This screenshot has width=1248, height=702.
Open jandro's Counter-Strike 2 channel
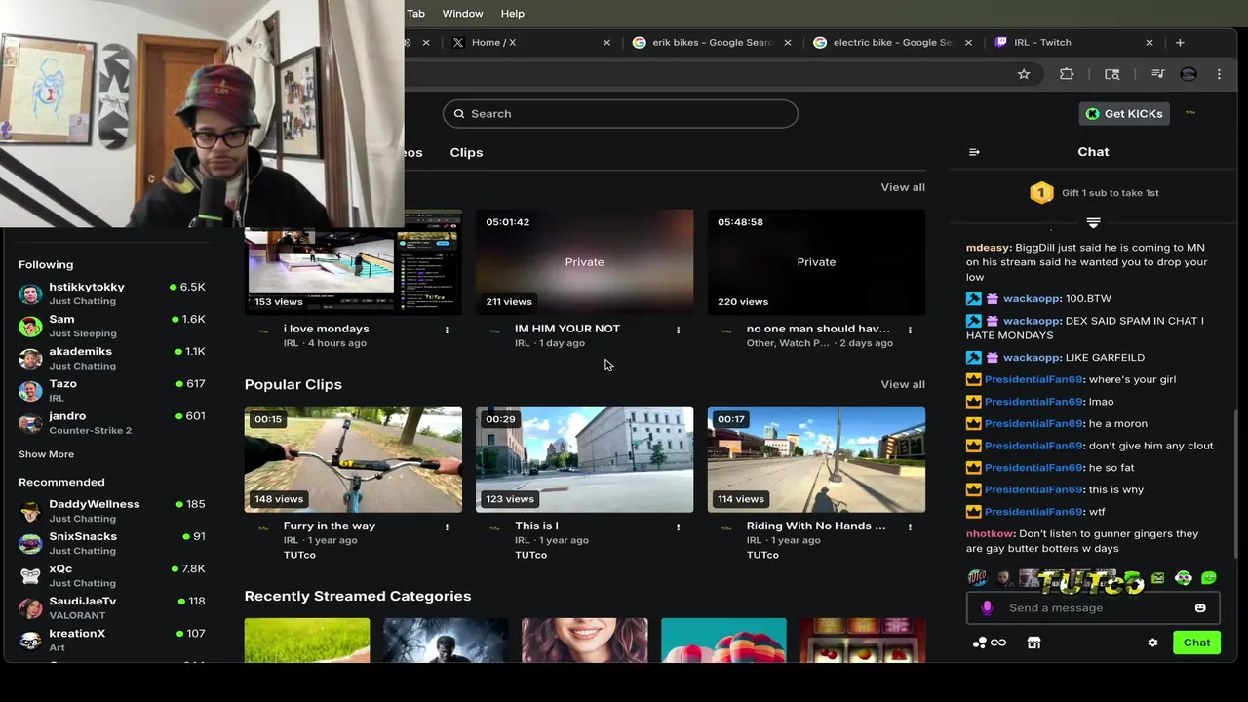click(x=112, y=422)
